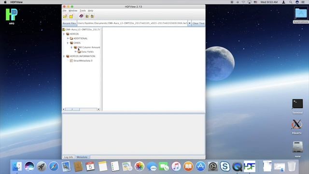Select the HDFEOS INFORMATION group
This screenshot has width=309, height=174.
(x=83, y=56)
